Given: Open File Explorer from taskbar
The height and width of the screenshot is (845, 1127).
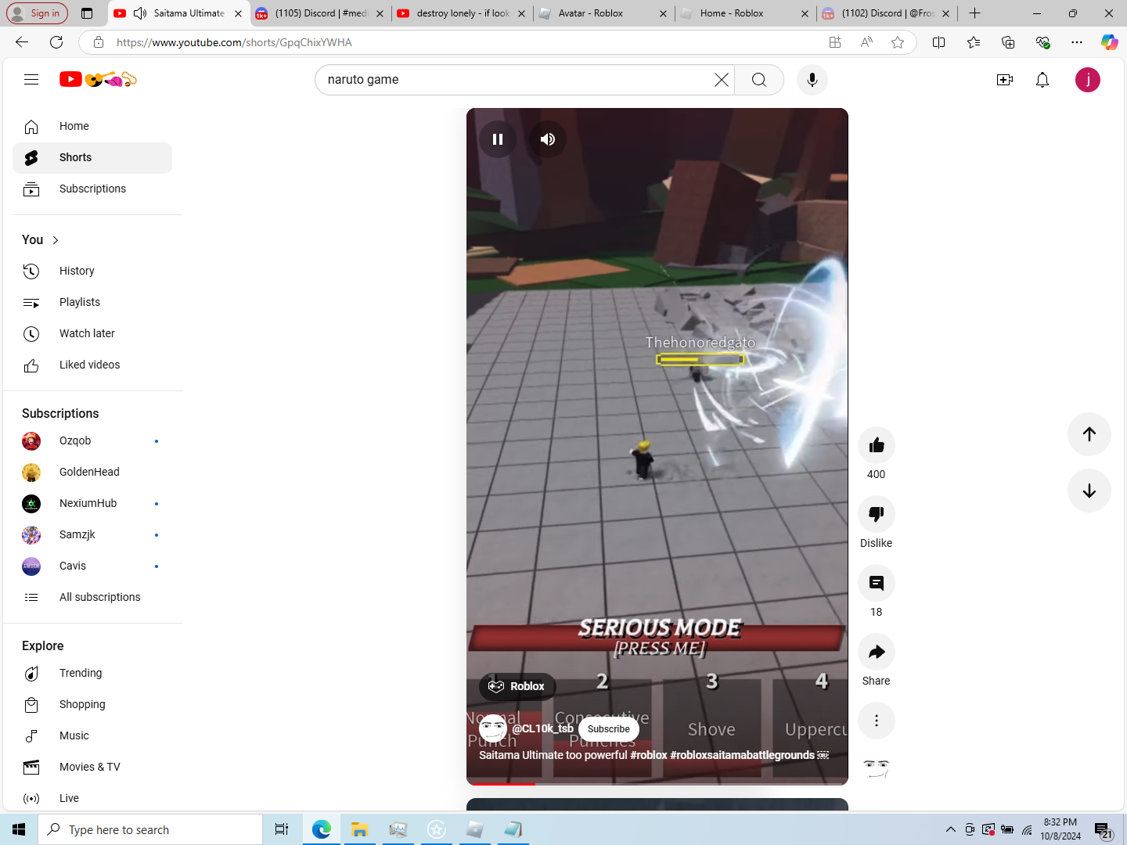Looking at the screenshot, I should point(359,829).
